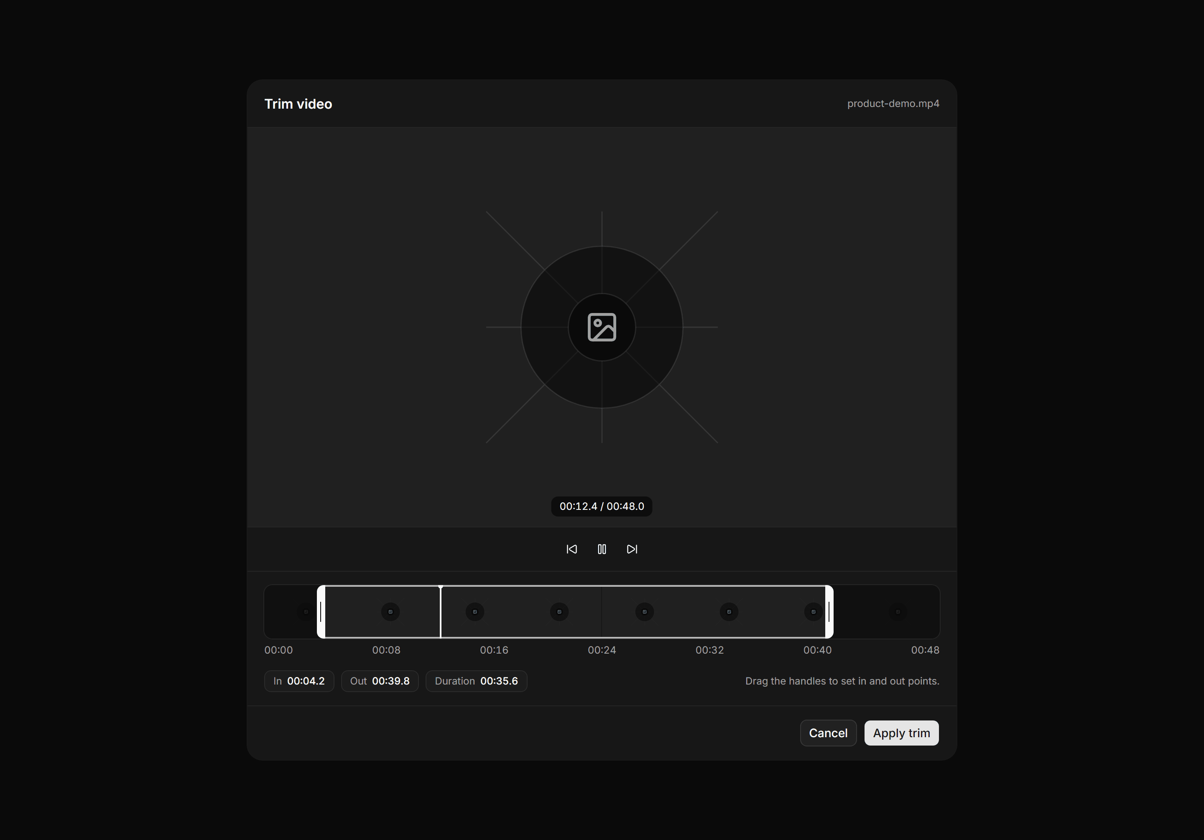Click the right trim handle on timeline

point(829,611)
